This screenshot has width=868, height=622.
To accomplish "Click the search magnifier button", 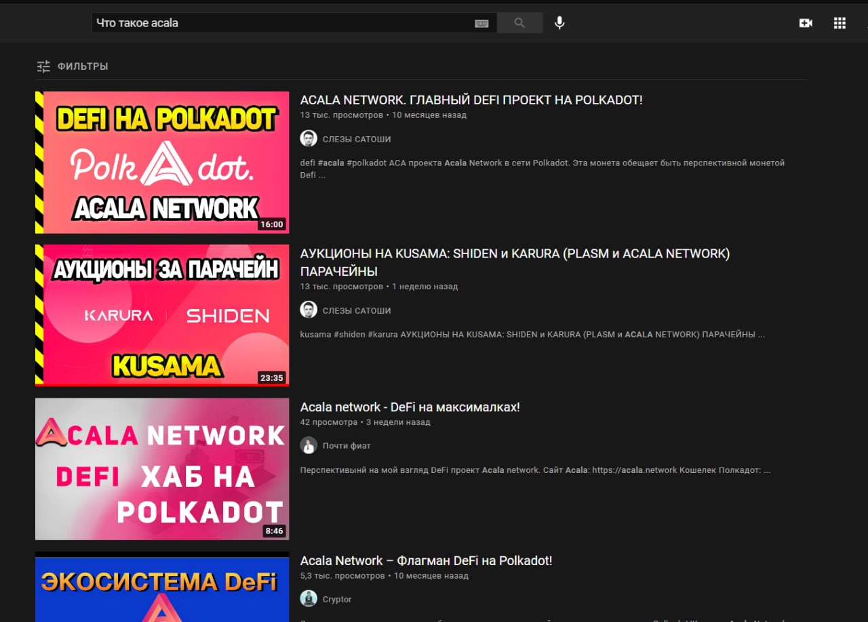I will (519, 23).
